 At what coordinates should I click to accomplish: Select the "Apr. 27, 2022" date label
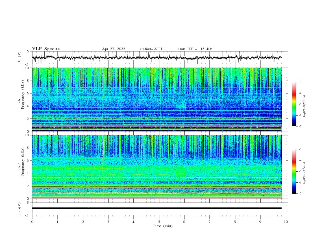click(x=113, y=49)
